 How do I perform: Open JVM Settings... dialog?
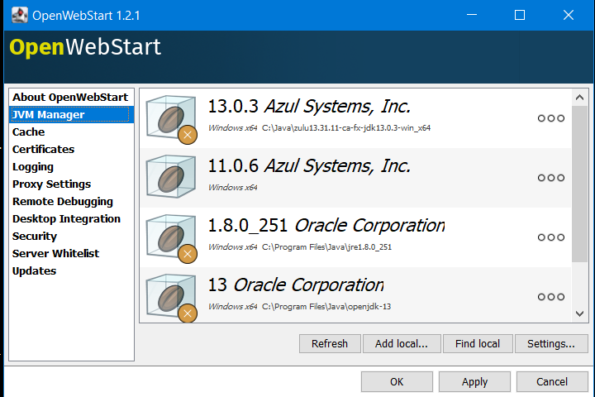coord(551,344)
